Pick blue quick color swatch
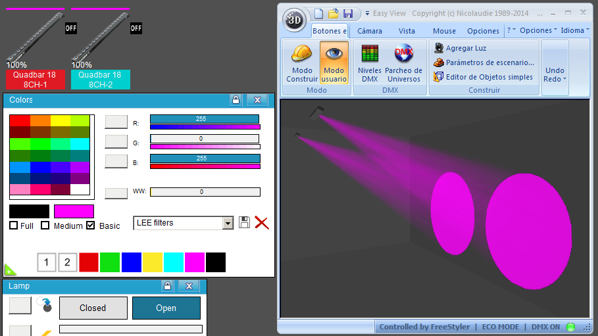Image resolution: width=598 pixels, height=336 pixels. [x=131, y=262]
